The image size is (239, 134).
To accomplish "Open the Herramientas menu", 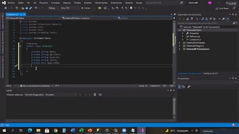I will point(101,3).
